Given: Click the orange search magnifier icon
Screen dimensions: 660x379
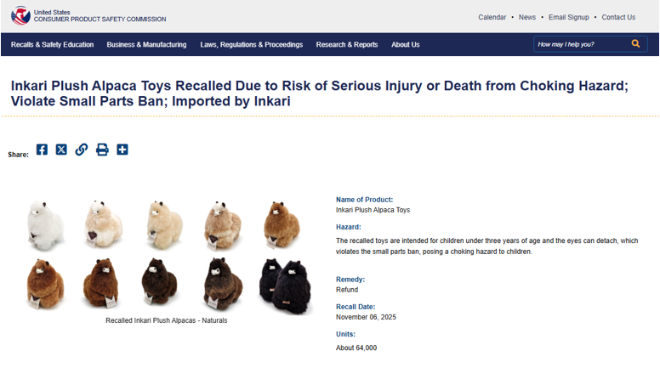Looking at the screenshot, I should pyautogui.click(x=635, y=44).
